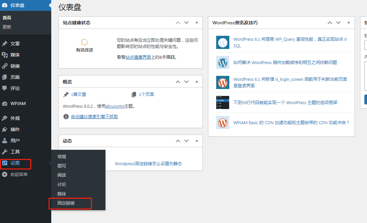The height and width of the screenshot is (223, 367).
Task: Collapse the WordPress资讯及技巧 panel
Action: 349,23
